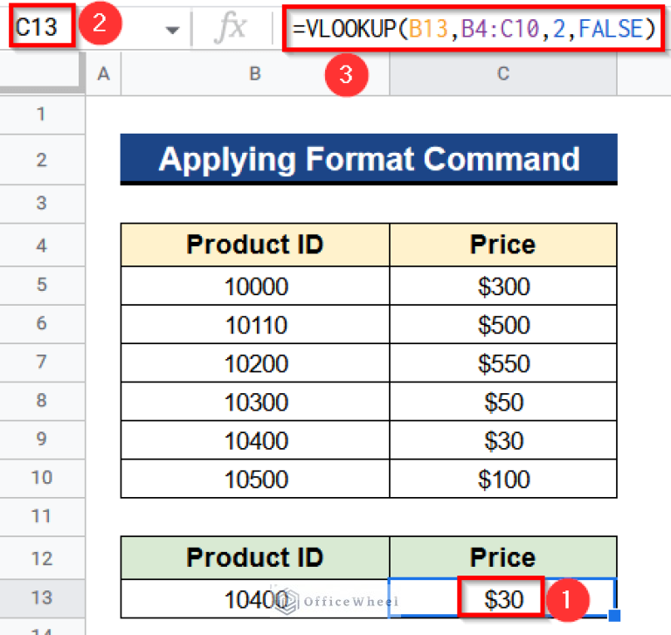The image size is (671, 635).
Task: Select cell B13 with 10400
Action: 255,599
